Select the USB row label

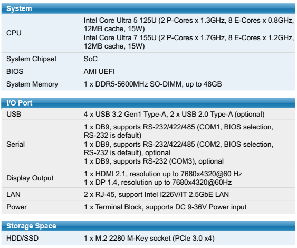pos(14,115)
